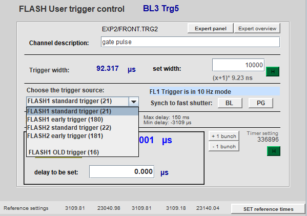Click the set width input field
The width and height of the screenshot is (307, 216).
click(x=238, y=65)
